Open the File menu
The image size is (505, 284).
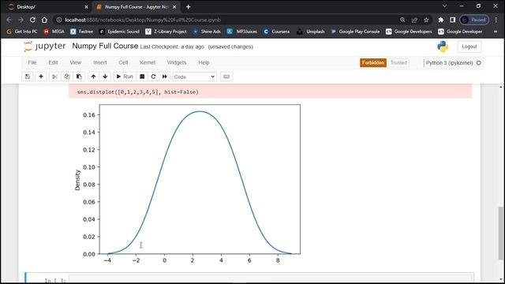pos(32,62)
